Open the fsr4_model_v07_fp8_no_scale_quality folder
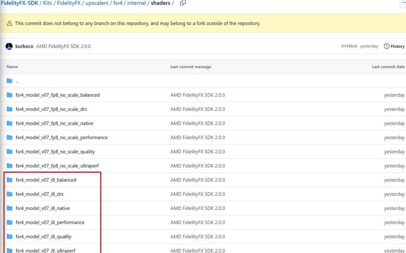406x253 pixels. [x=55, y=152]
